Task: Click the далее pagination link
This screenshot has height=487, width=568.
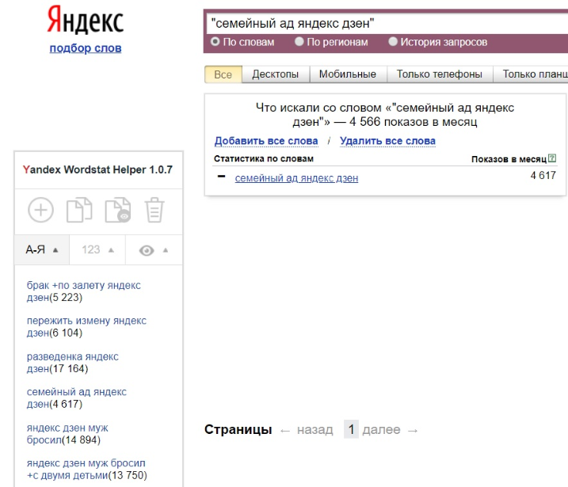Action: [x=382, y=430]
